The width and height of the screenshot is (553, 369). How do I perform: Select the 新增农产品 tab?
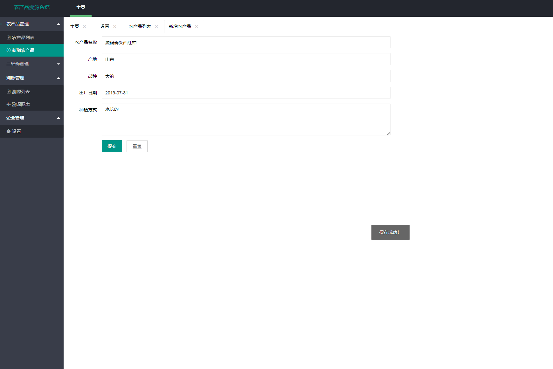click(x=180, y=27)
